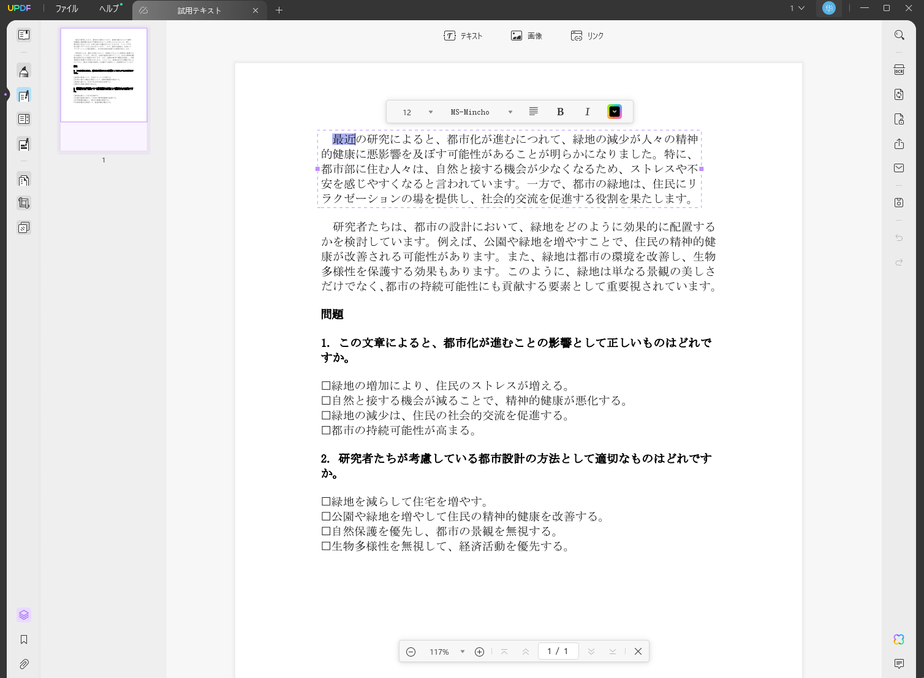Click the paragraph starting 研究者たちは、都市の設計

(519, 256)
